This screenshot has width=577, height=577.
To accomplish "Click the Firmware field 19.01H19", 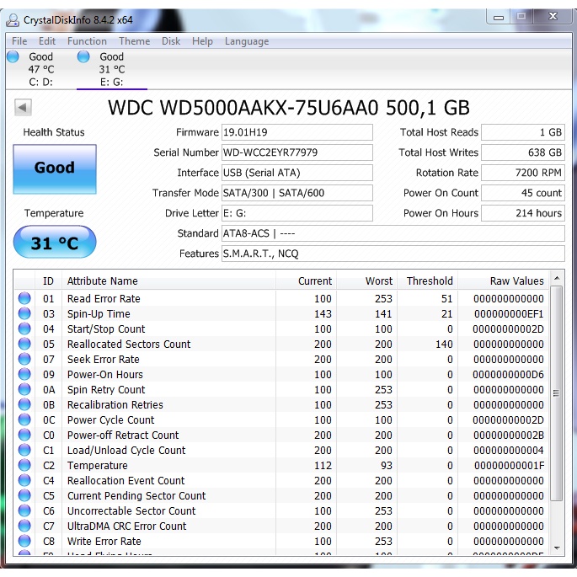I will pyautogui.click(x=297, y=132).
